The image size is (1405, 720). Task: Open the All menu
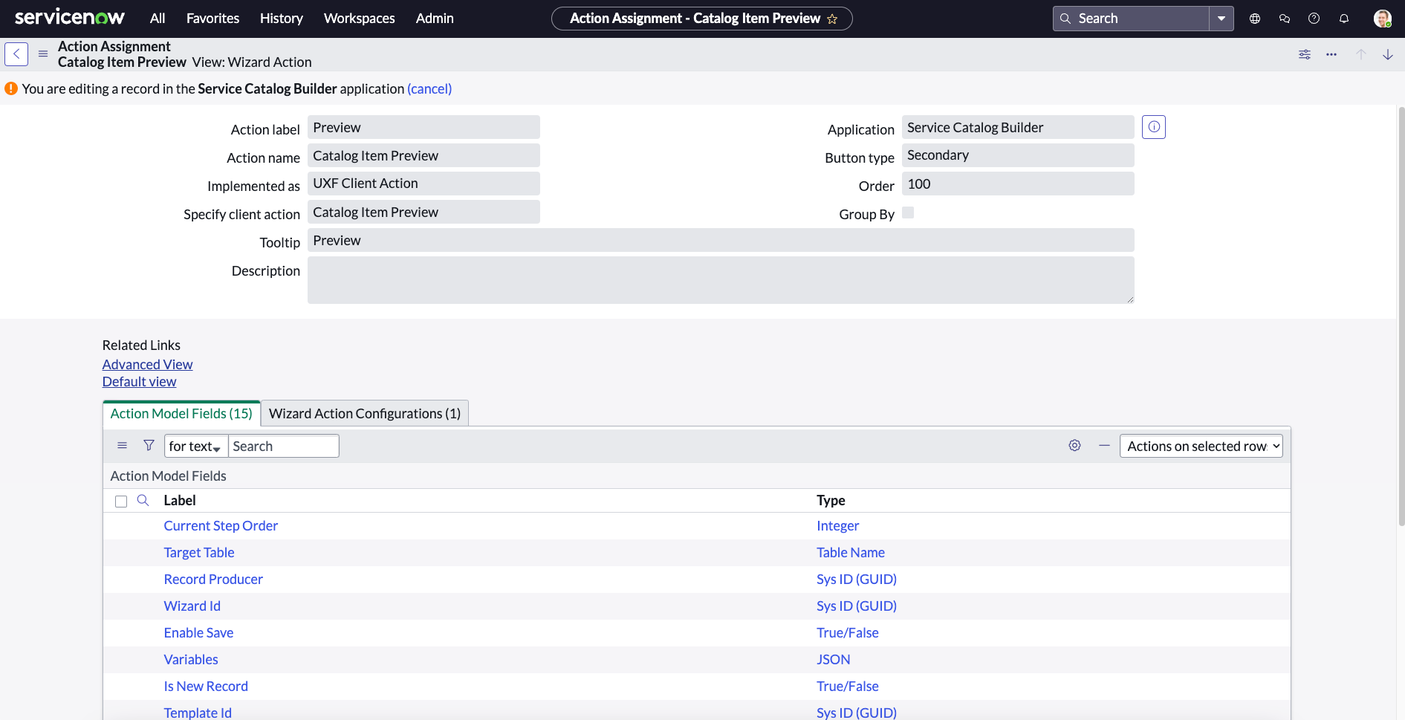(158, 19)
